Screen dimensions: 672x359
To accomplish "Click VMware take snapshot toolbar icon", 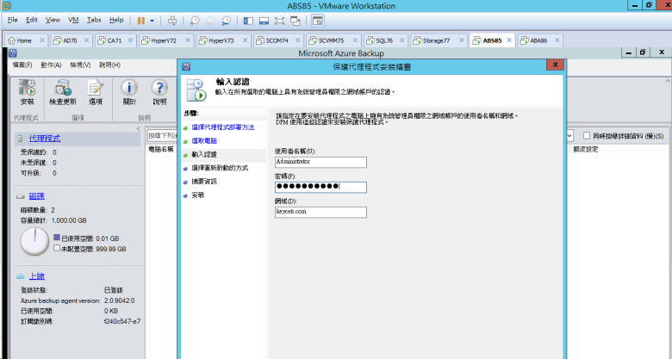I will pyautogui.click(x=195, y=19).
